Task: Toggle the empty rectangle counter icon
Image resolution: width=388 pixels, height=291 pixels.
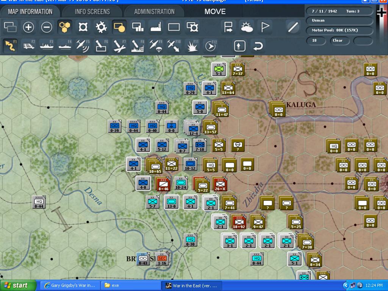Action: (x=174, y=27)
